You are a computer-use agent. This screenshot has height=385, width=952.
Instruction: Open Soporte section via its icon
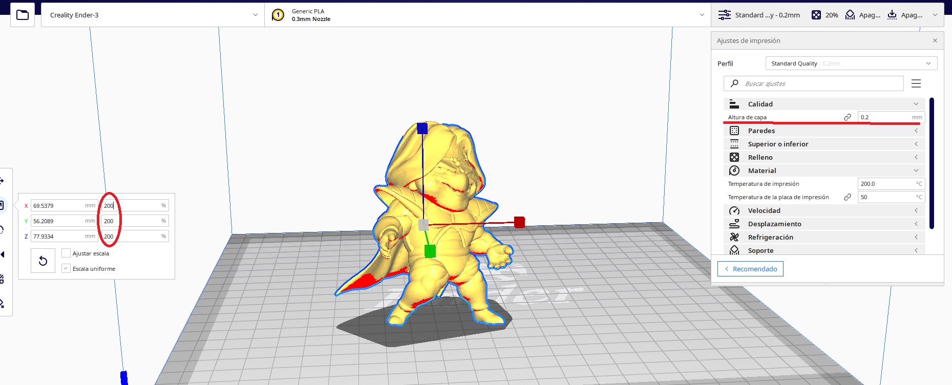coord(734,250)
